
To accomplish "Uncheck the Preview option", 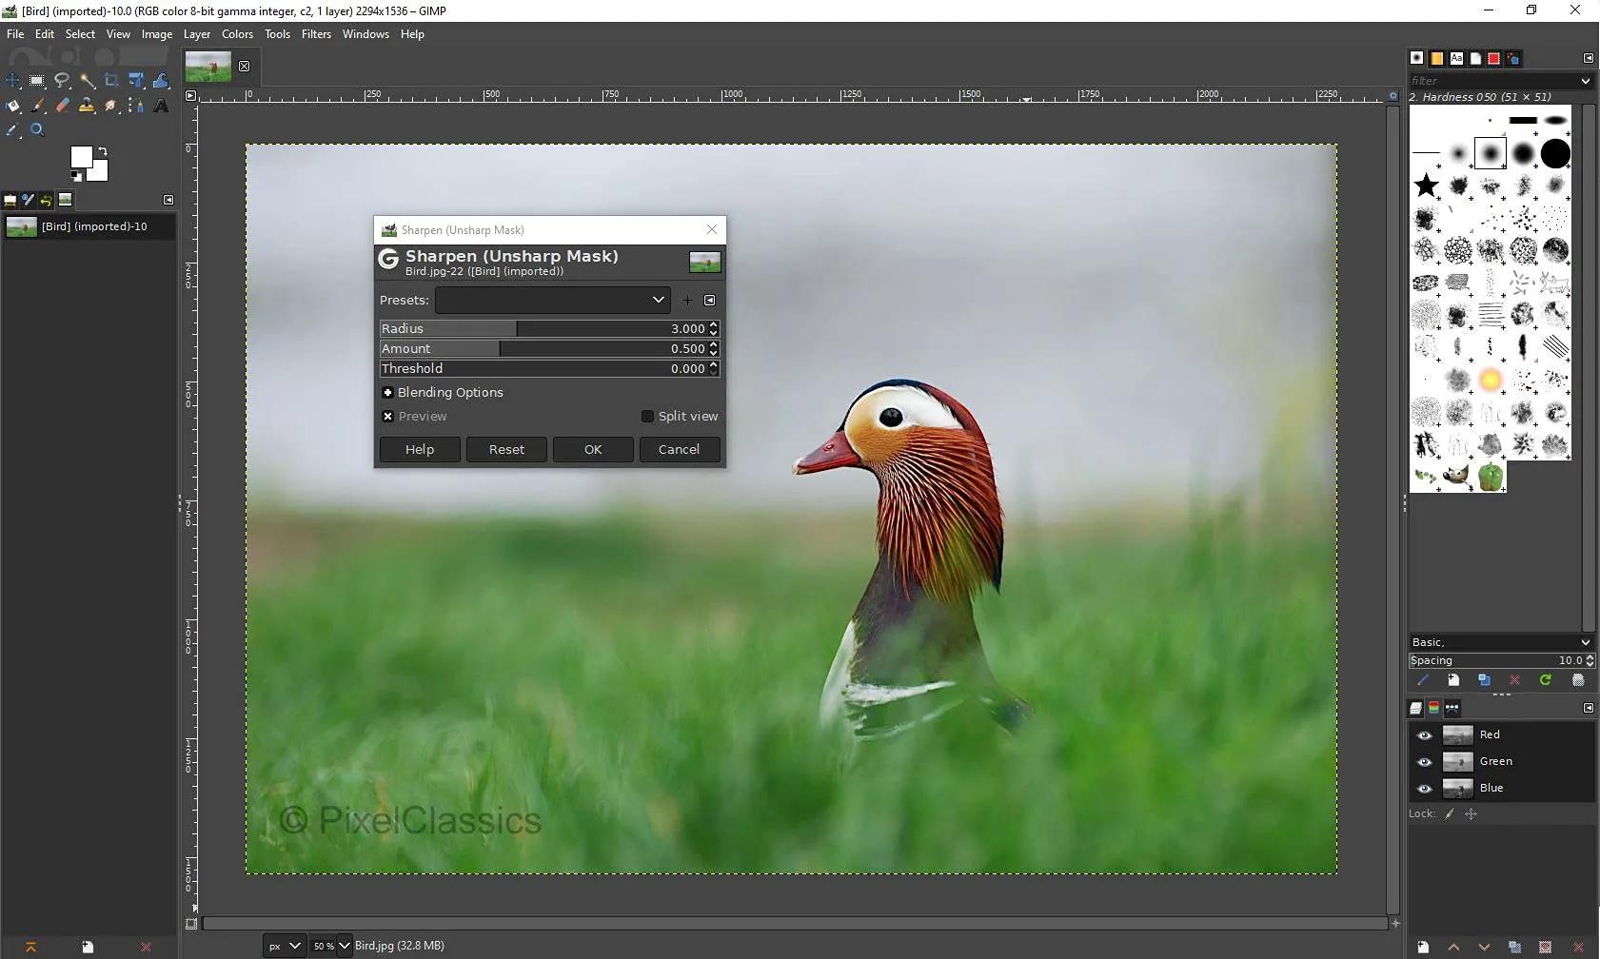I will coord(388,416).
